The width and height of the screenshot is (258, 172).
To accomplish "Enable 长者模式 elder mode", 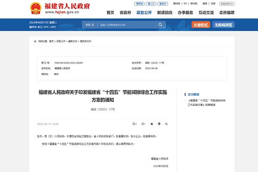I will tap(200, 25).
